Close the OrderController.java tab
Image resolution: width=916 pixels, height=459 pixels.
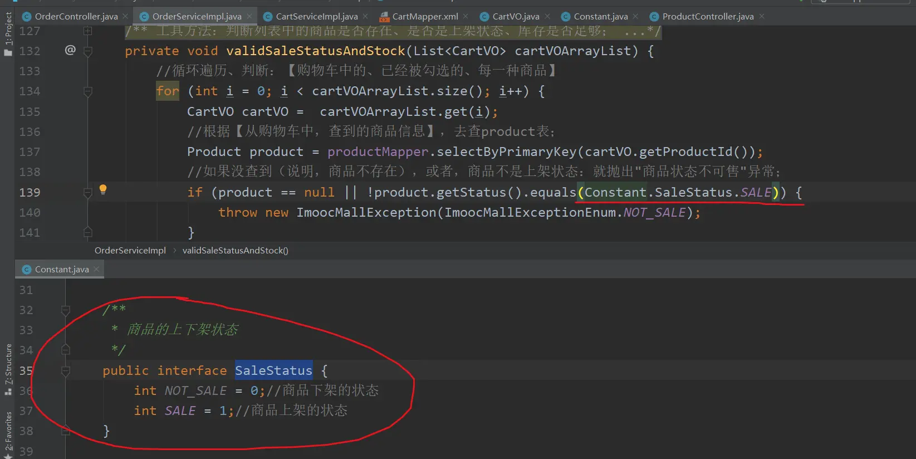(125, 17)
